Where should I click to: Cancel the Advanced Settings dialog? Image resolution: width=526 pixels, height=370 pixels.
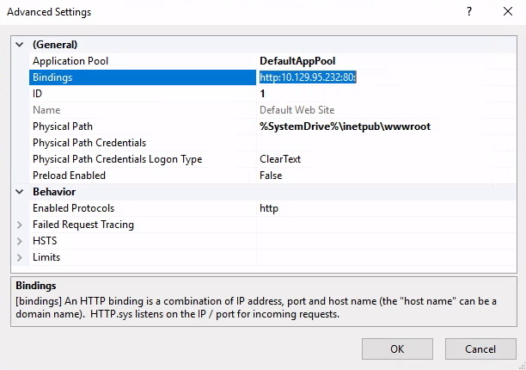tap(480, 348)
